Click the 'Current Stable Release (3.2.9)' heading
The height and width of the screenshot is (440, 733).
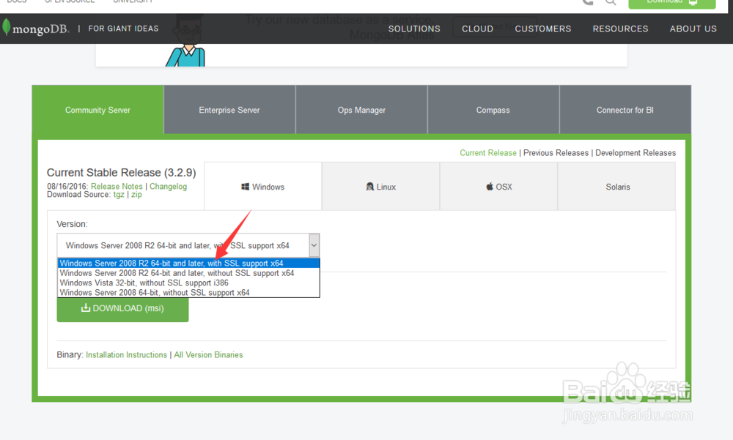click(x=121, y=172)
